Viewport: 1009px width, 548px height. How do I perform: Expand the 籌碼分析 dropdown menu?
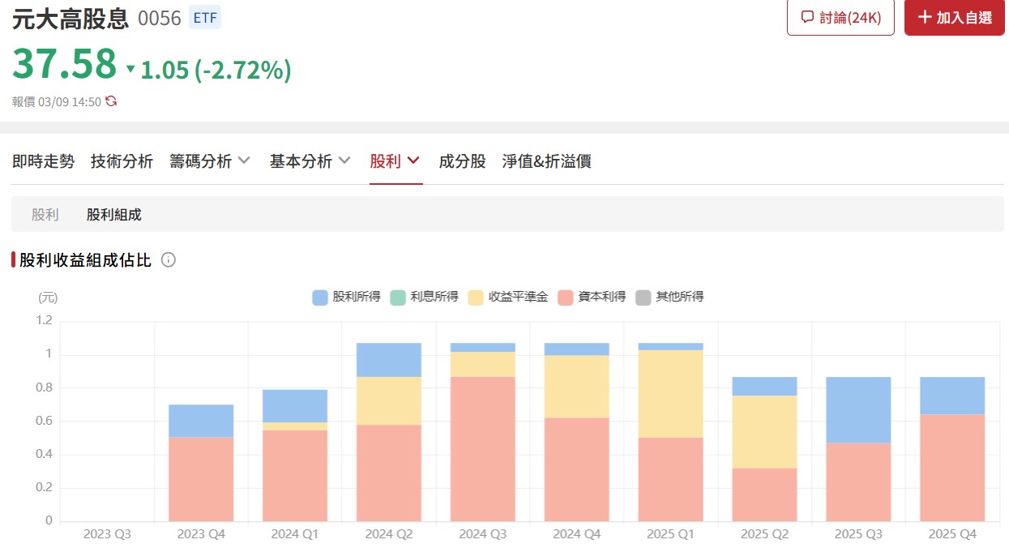(x=210, y=161)
